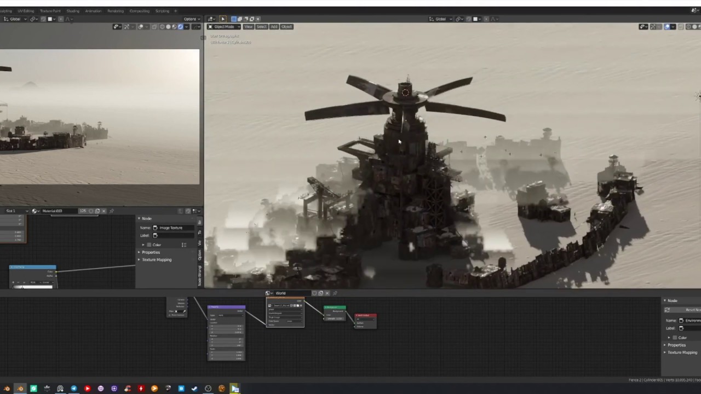Click the Image Texture name field
The height and width of the screenshot is (394, 701).
(174, 228)
